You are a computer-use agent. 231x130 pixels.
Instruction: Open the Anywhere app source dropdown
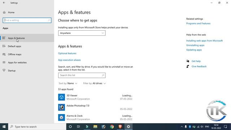(x=82, y=33)
